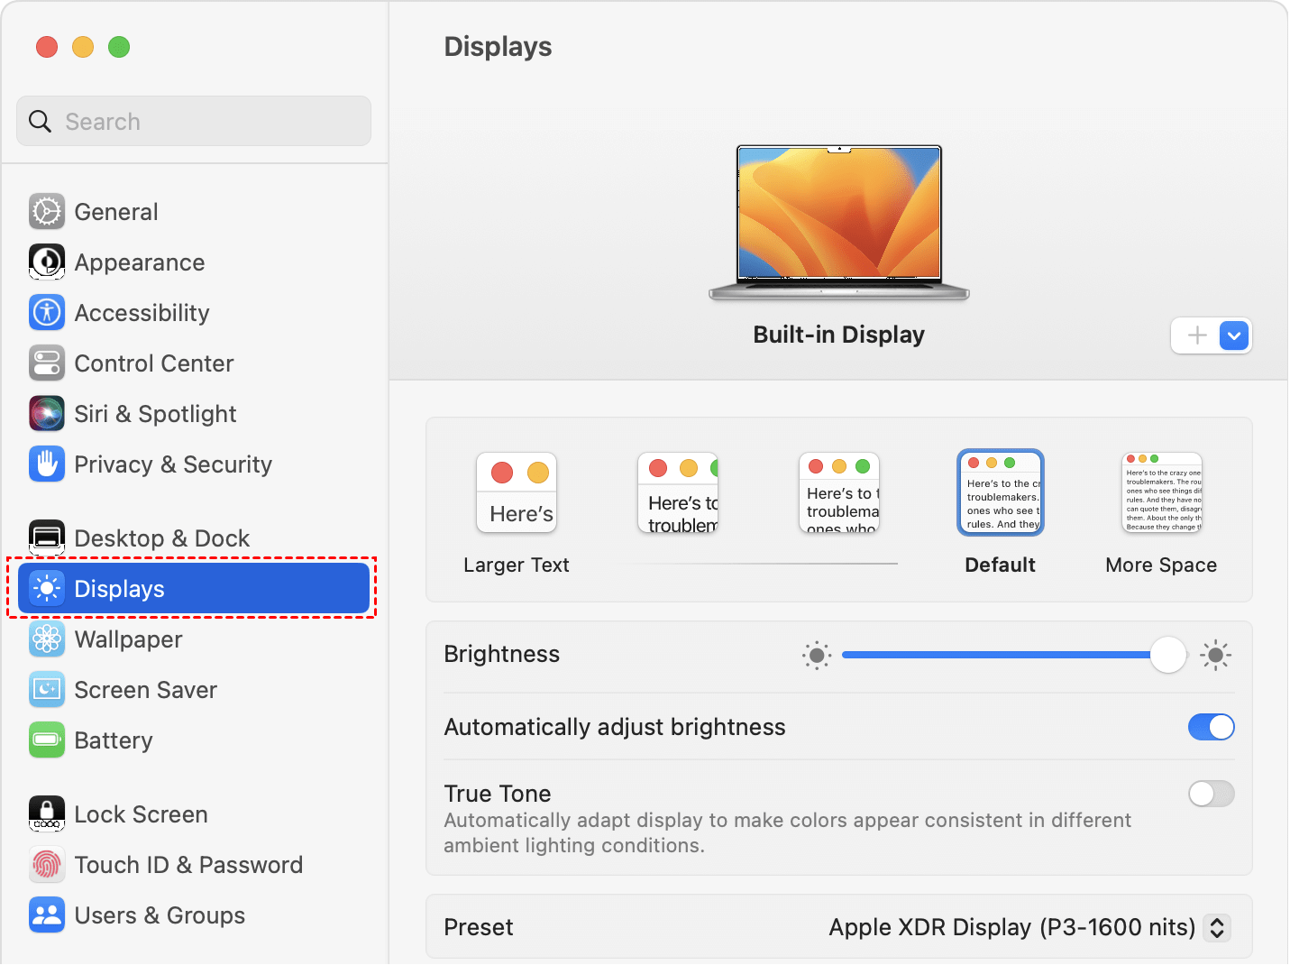This screenshot has width=1290, height=965.
Task: Click the plus add display button
Action: 1196,335
